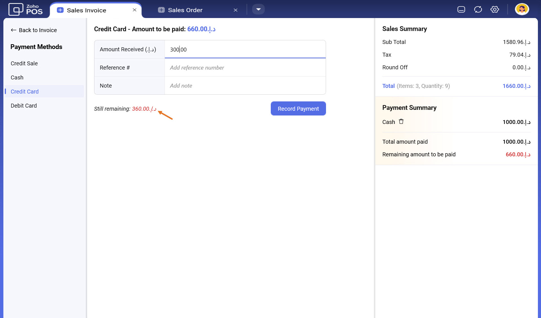Choose Credit Sale payment method
The width and height of the screenshot is (541, 318).
24,63
